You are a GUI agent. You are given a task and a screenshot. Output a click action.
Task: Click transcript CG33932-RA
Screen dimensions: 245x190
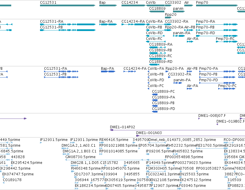pyautogui.click(x=176, y=22)
